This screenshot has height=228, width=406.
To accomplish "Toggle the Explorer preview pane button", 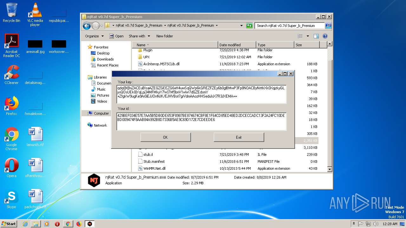I will tap(316, 36).
